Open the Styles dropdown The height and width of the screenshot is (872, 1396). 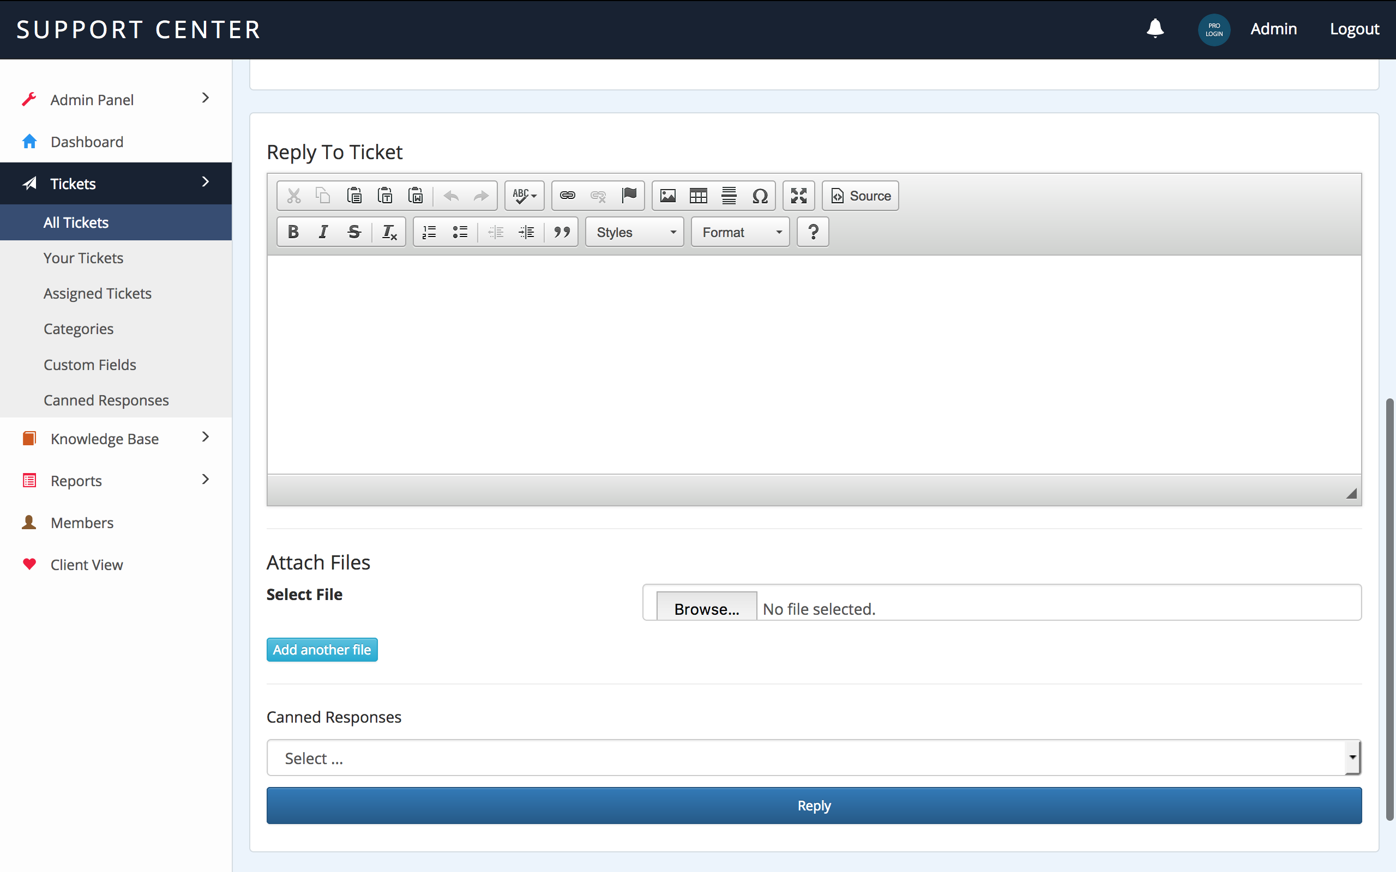coord(635,232)
